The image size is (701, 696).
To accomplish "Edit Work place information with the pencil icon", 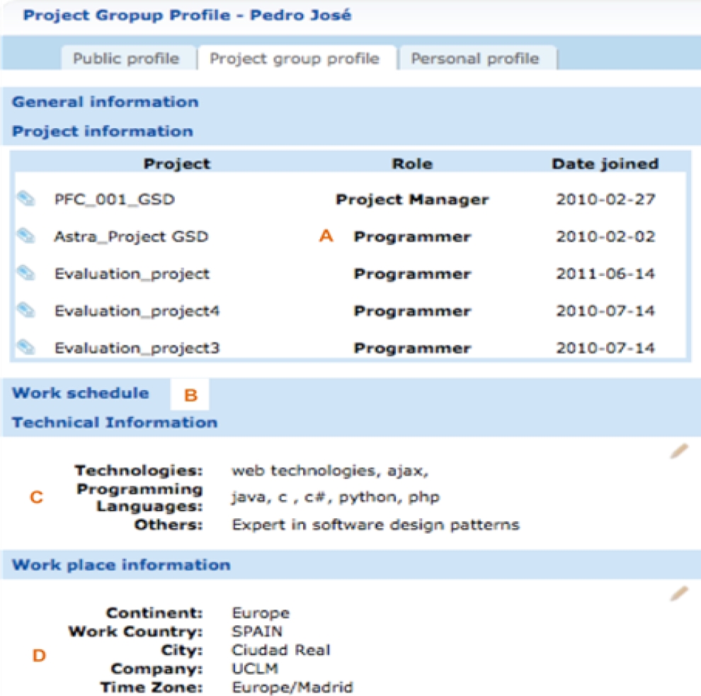I will [x=678, y=593].
